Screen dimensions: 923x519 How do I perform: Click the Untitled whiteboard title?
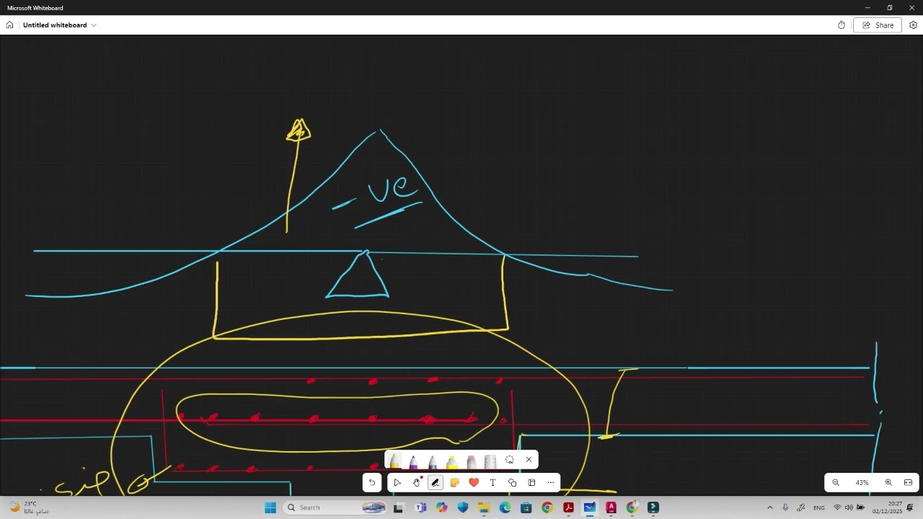(55, 25)
